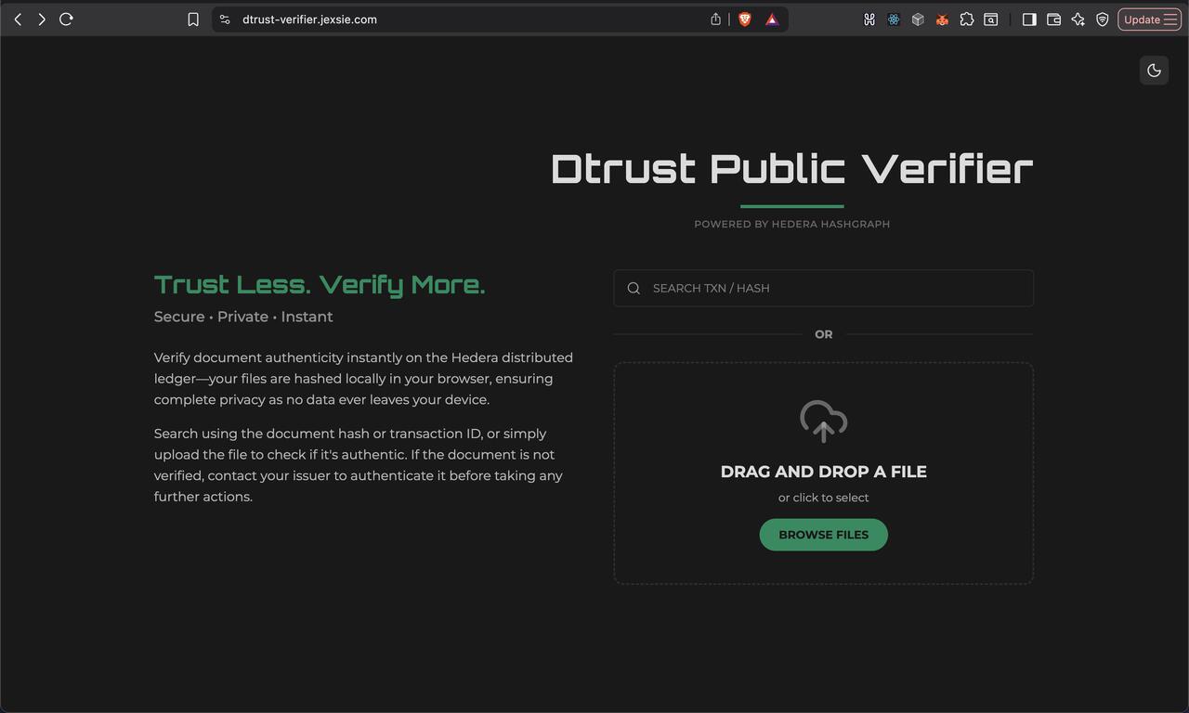Click 'Trust Less. Verify More.' heading
The height and width of the screenshot is (713, 1189).
320,284
